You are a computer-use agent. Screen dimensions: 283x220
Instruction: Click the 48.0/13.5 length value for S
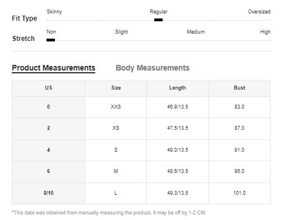[x=178, y=150]
